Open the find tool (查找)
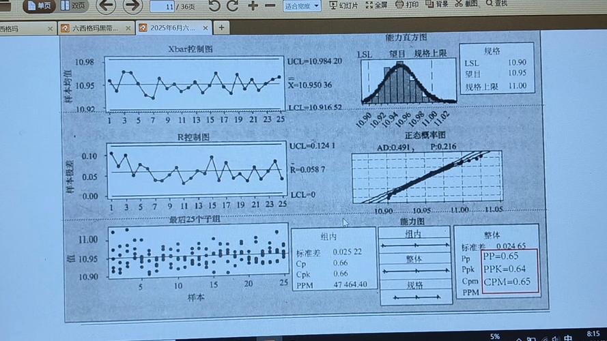 (x=496, y=3)
